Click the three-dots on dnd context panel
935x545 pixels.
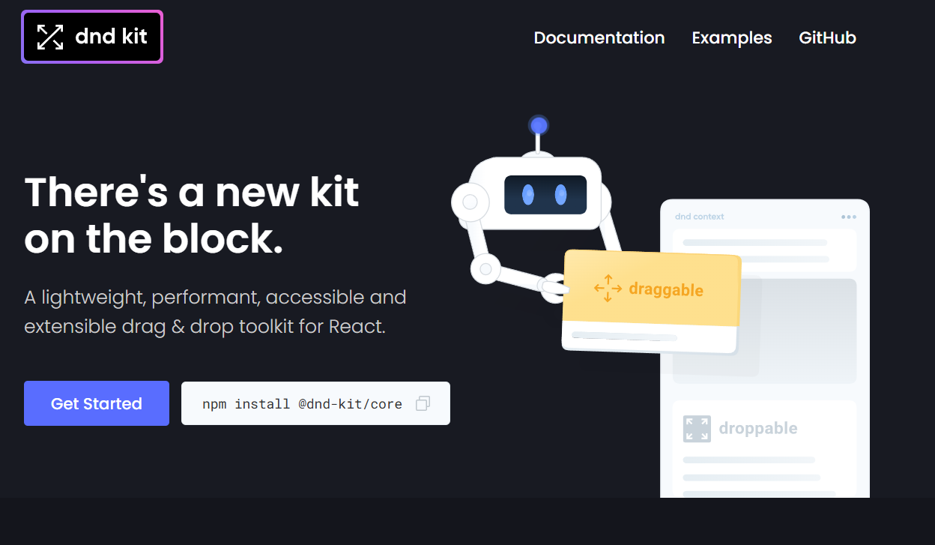[848, 217]
